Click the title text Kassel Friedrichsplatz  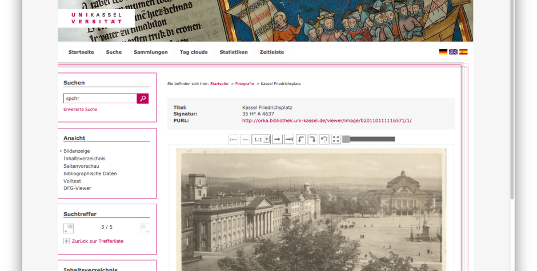[267, 107]
